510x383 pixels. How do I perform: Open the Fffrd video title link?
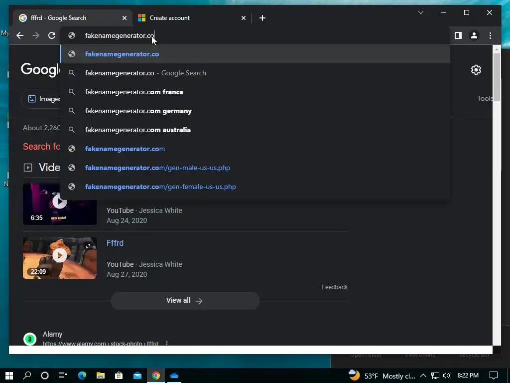click(x=115, y=243)
